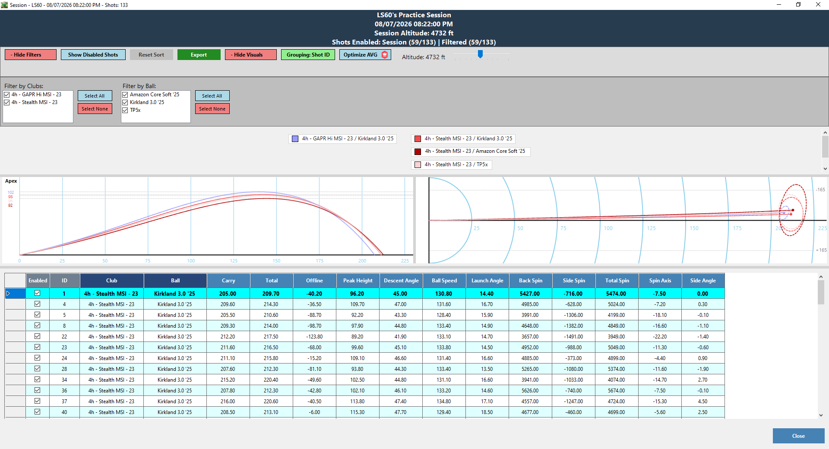Select ball speed cell 134.80
This screenshot has width=829, height=449.
click(x=444, y=402)
